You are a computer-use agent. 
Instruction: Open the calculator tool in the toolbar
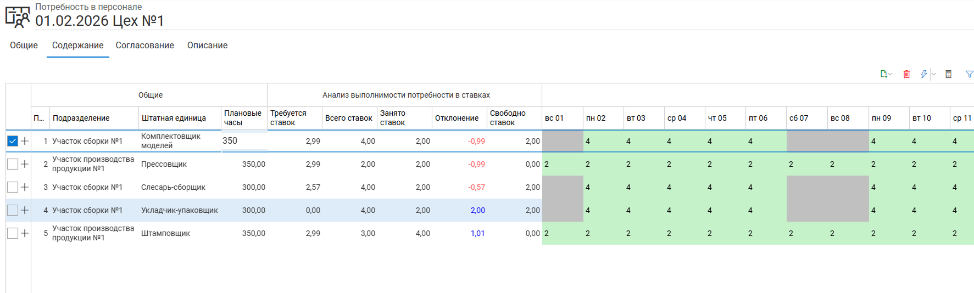click(948, 74)
